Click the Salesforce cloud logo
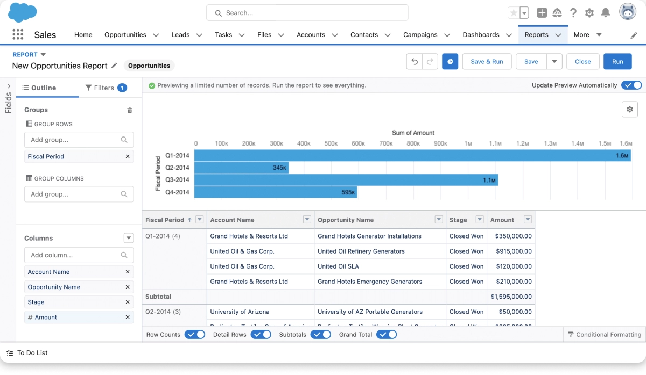Viewport: 646px width, 375px height. click(23, 12)
